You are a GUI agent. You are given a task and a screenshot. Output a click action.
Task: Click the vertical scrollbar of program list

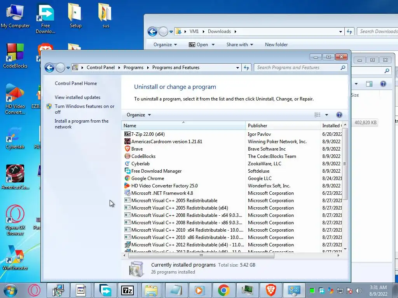click(345, 164)
